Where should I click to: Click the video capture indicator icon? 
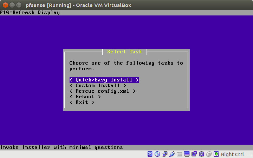tap(194, 154)
